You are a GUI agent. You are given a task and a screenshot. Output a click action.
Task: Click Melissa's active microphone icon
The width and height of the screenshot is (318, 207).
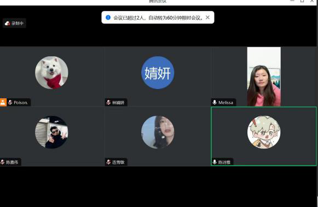[215, 102]
